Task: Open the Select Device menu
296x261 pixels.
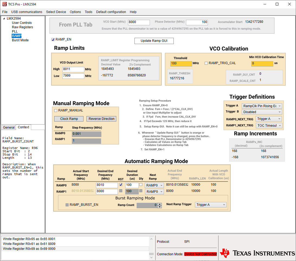Action: (x=56, y=12)
